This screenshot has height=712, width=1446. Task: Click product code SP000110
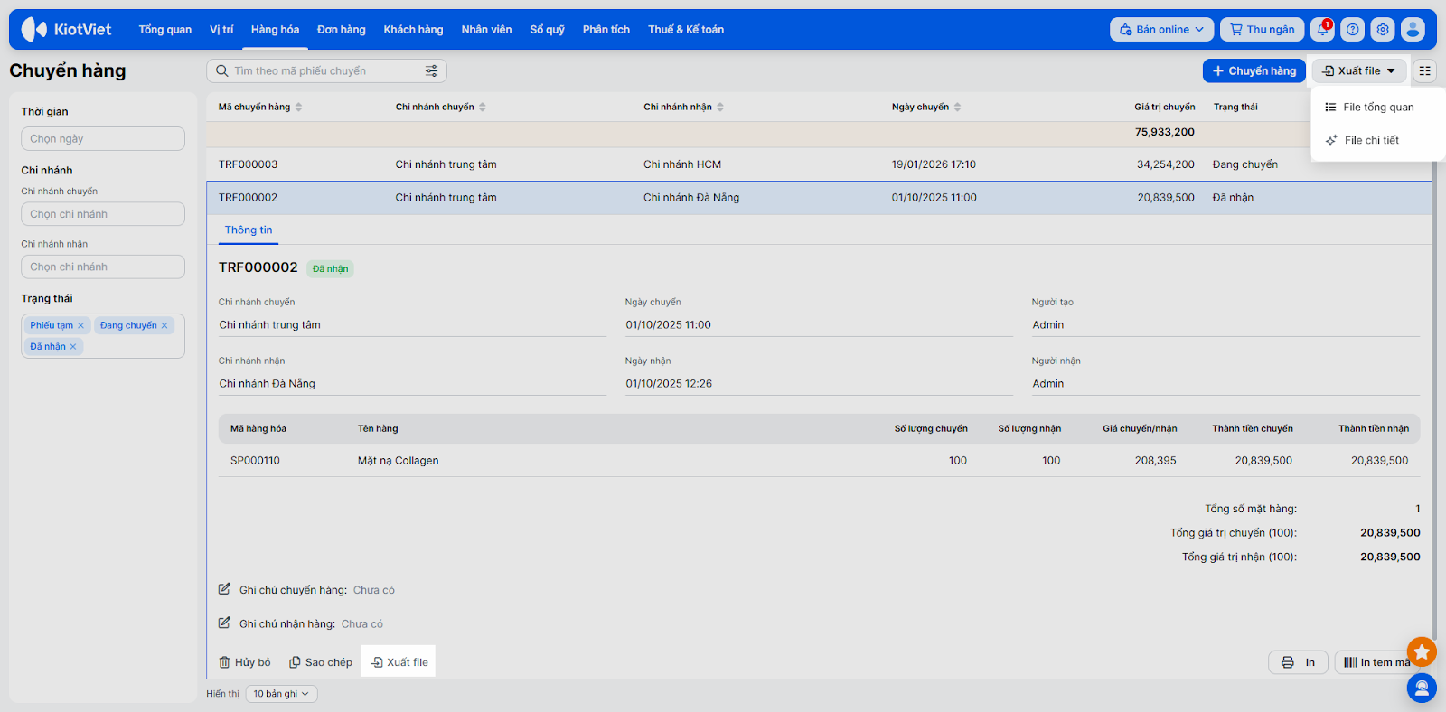(x=255, y=461)
